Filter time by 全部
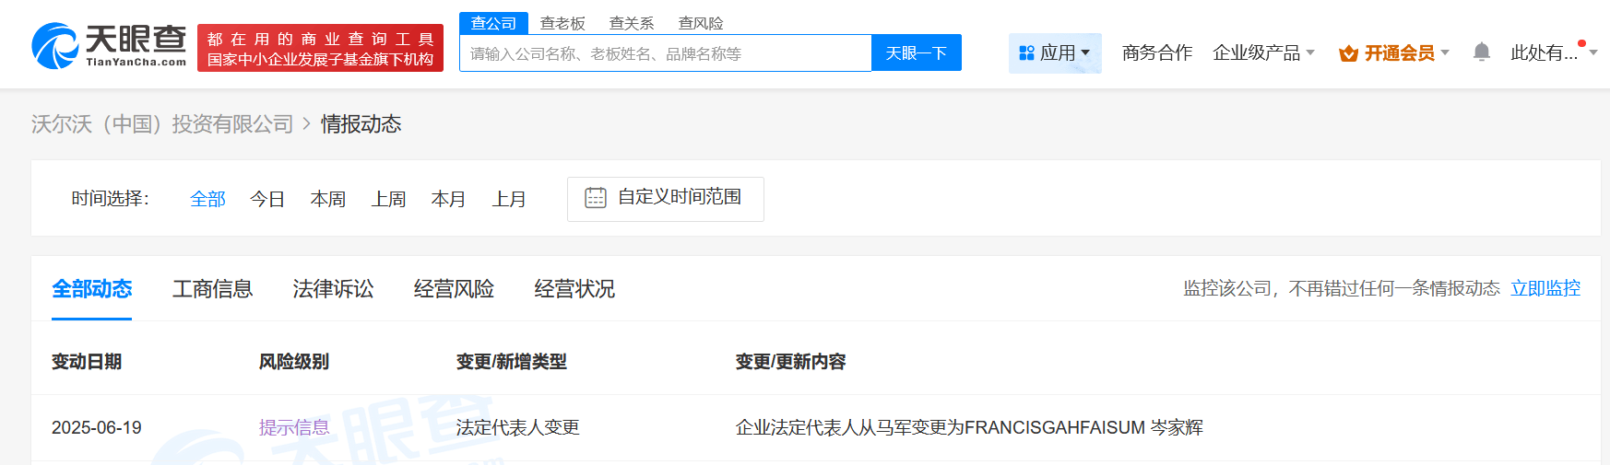Screen dimensions: 1610x465 click(207, 199)
